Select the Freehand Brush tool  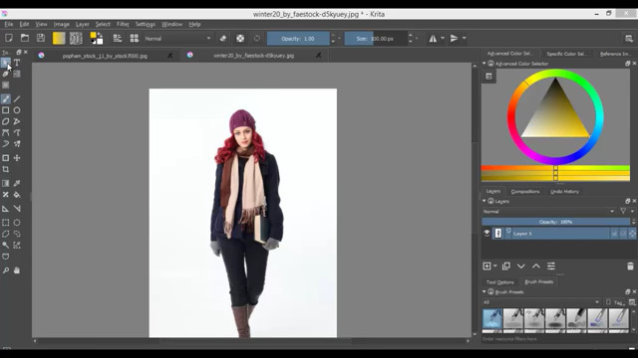tap(6, 99)
